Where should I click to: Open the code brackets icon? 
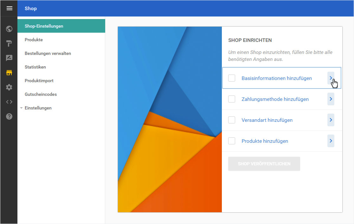(x=9, y=102)
